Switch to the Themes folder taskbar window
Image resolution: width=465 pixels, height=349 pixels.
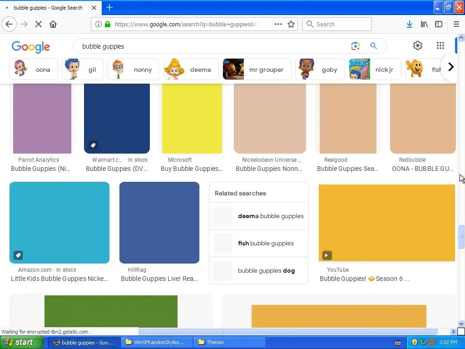[229, 342]
